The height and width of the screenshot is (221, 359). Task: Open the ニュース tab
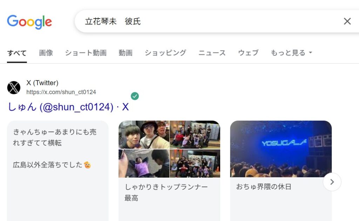tap(212, 53)
